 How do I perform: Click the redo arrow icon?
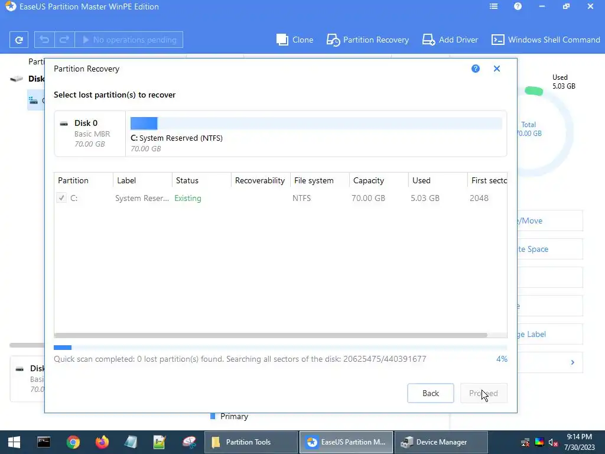point(64,40)
